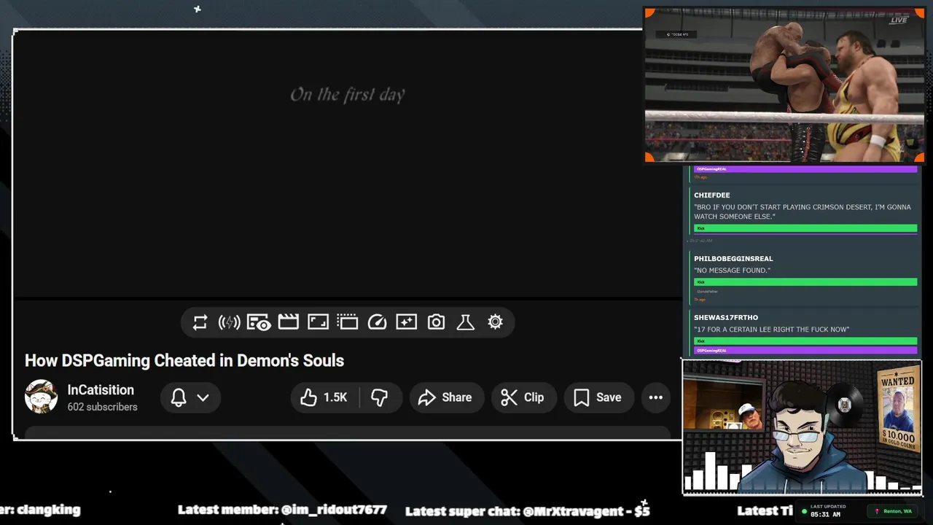This screenshot has width=933, height=525.
Task: Click the "On the first day" video caption
Action: coord(348,95)
